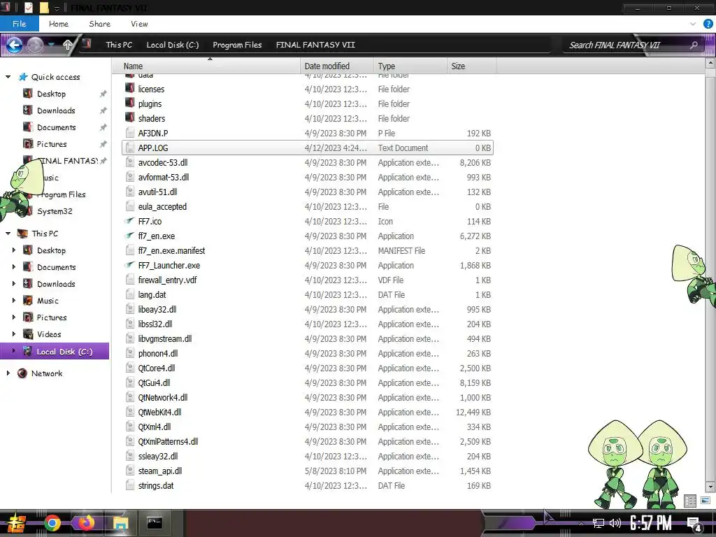Viewport: 716px width, 537px height.
Task: Select the APP.LOG file
Action: (308, 148)
